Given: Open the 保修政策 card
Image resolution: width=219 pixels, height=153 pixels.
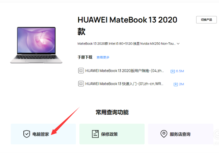Looking at the screenshot, I should (x=112, y=134).
